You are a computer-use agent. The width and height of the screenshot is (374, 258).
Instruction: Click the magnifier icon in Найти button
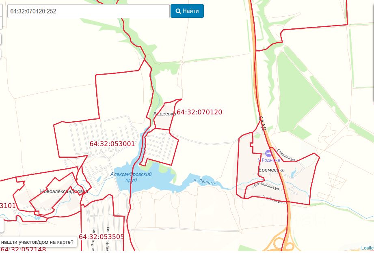coord(178,11)
